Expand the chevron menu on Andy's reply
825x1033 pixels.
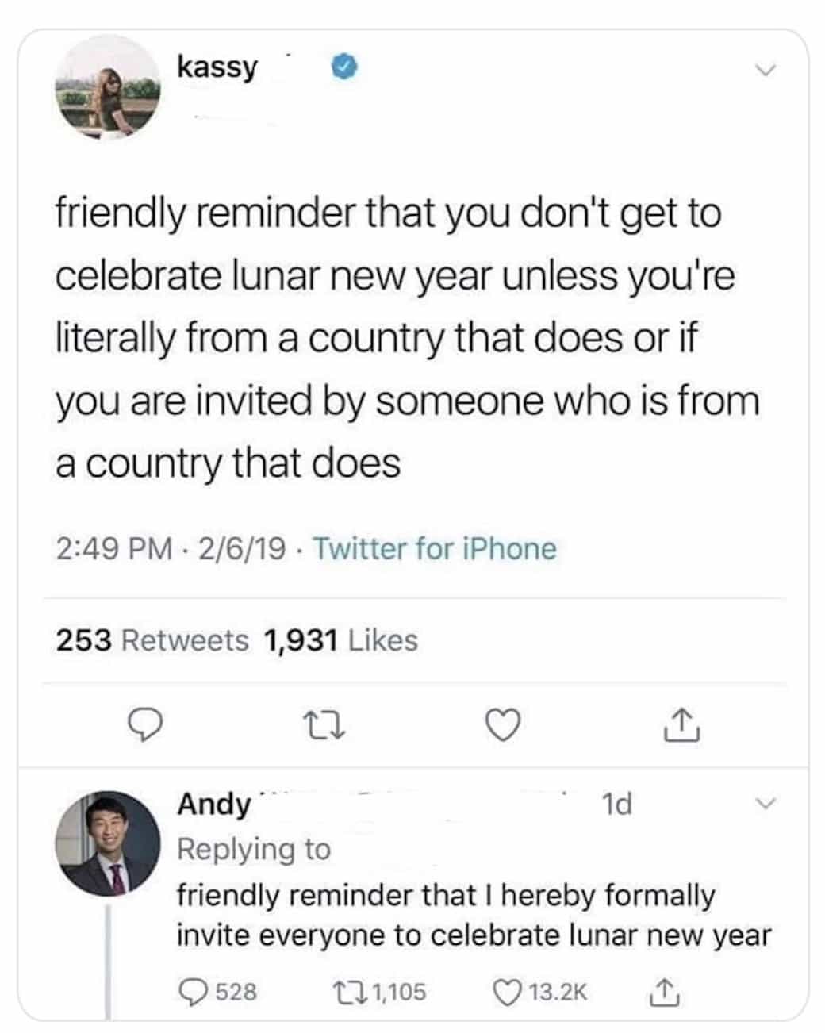coord(765,804)
